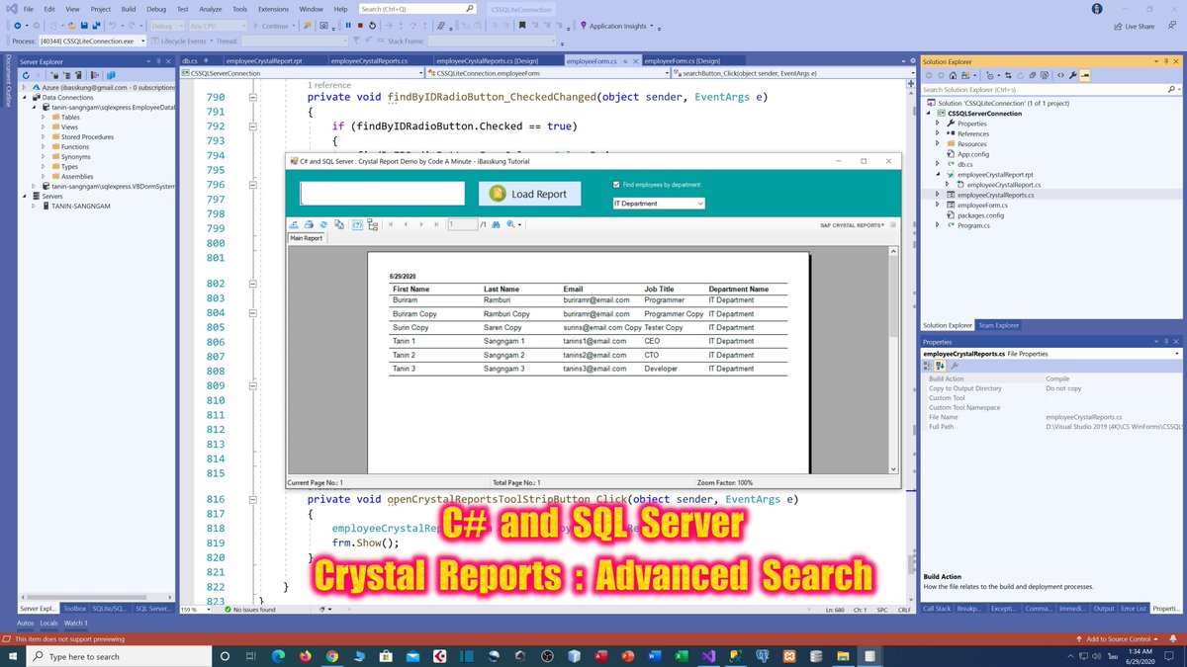The width and height of the screenshot is (1187, 667).
Task: Click the binoculars Find Text icon
Action: [496, 224]
